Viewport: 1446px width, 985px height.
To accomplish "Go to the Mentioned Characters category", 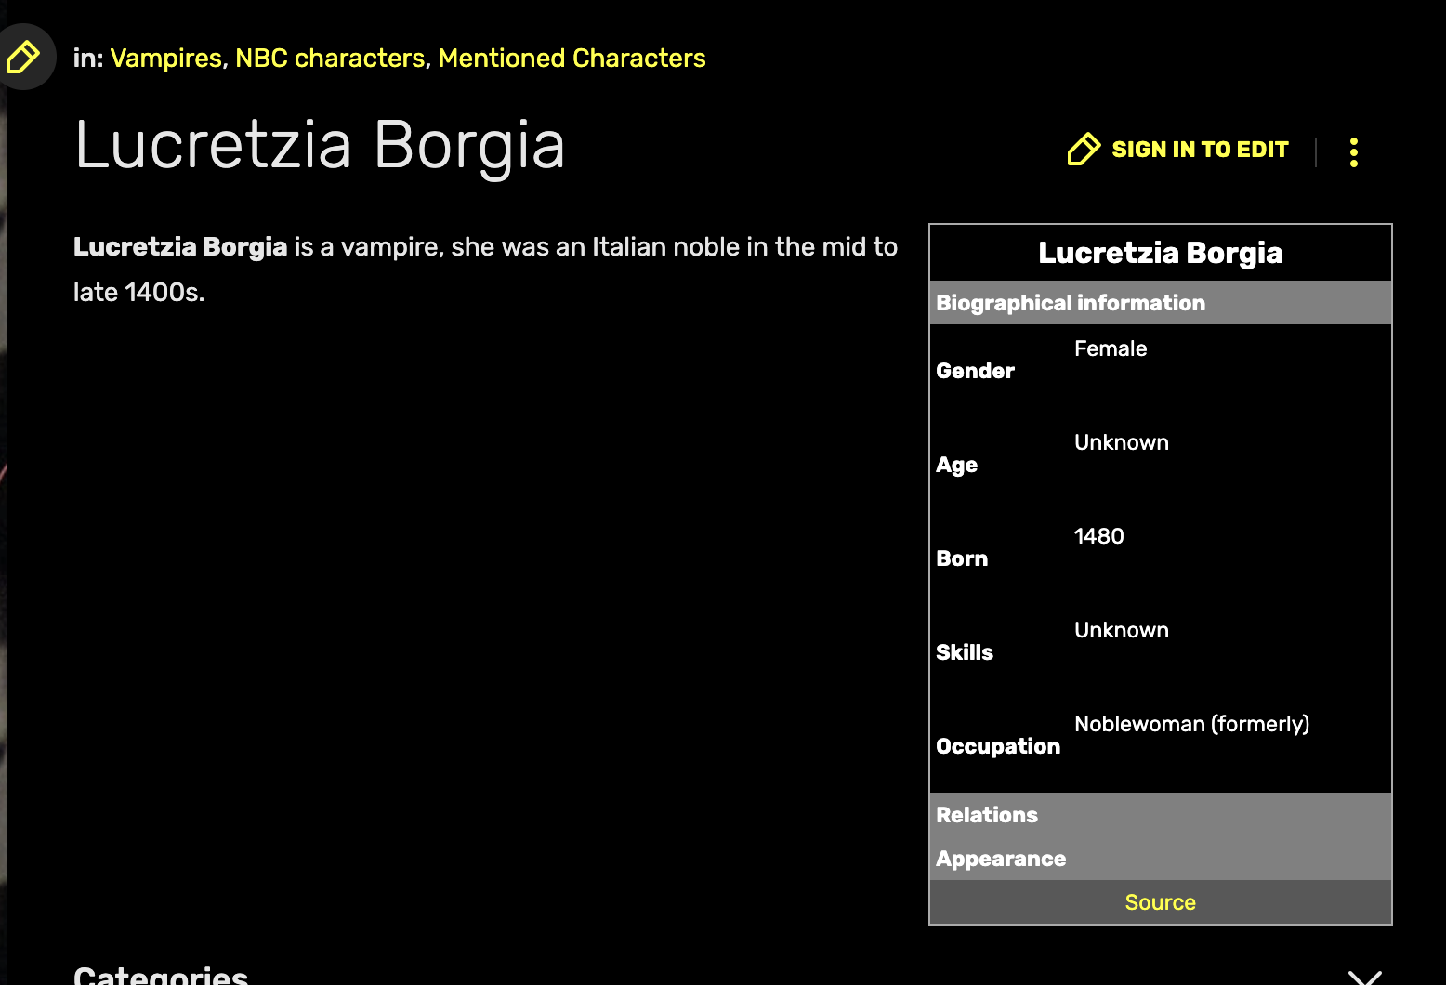I will pos(572,59).
